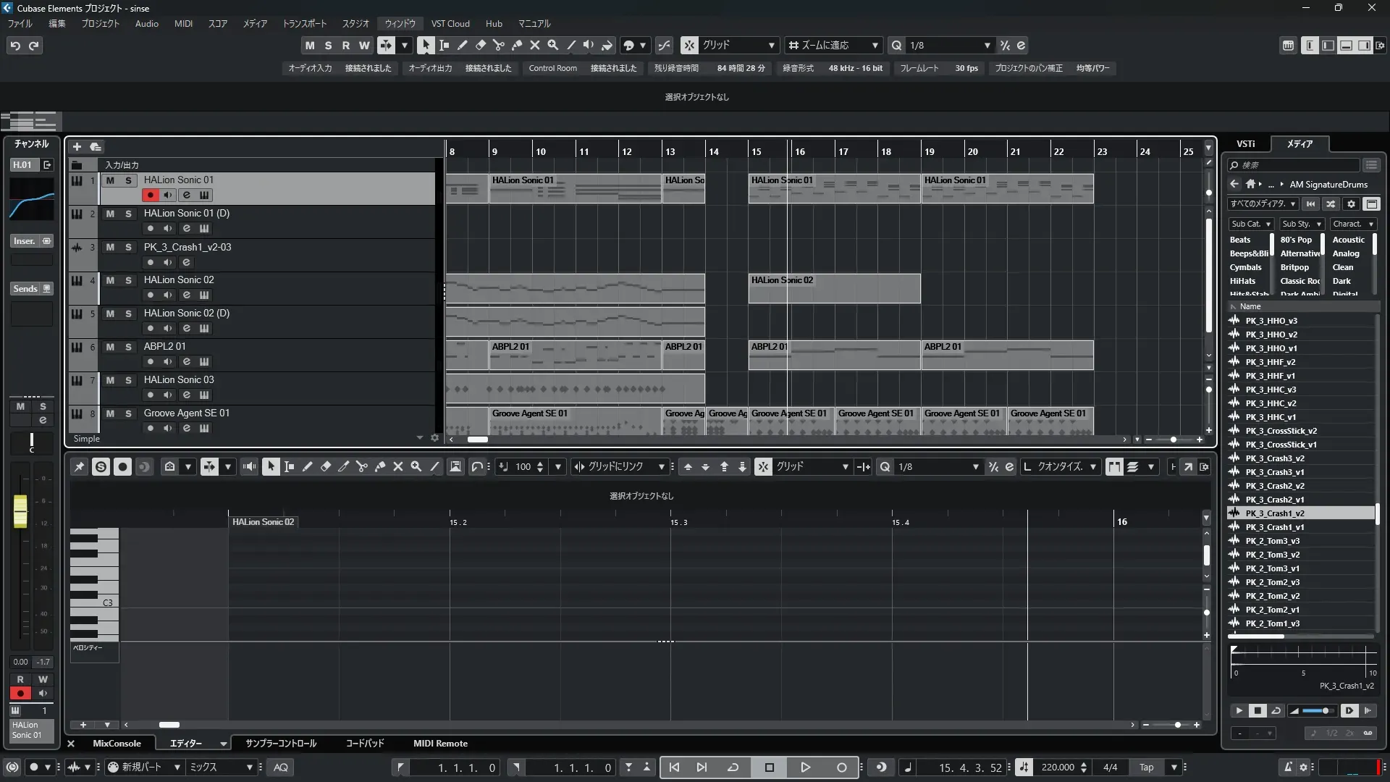
Task: Select the Zoom tool in main toolbar
Action: pos(552,45)
